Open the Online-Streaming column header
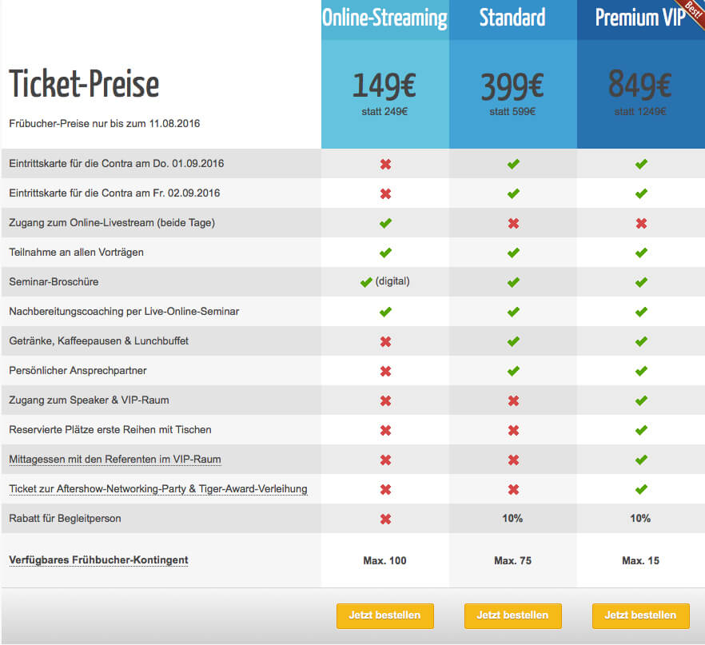 pyautogui.click(x=384, y=18)
